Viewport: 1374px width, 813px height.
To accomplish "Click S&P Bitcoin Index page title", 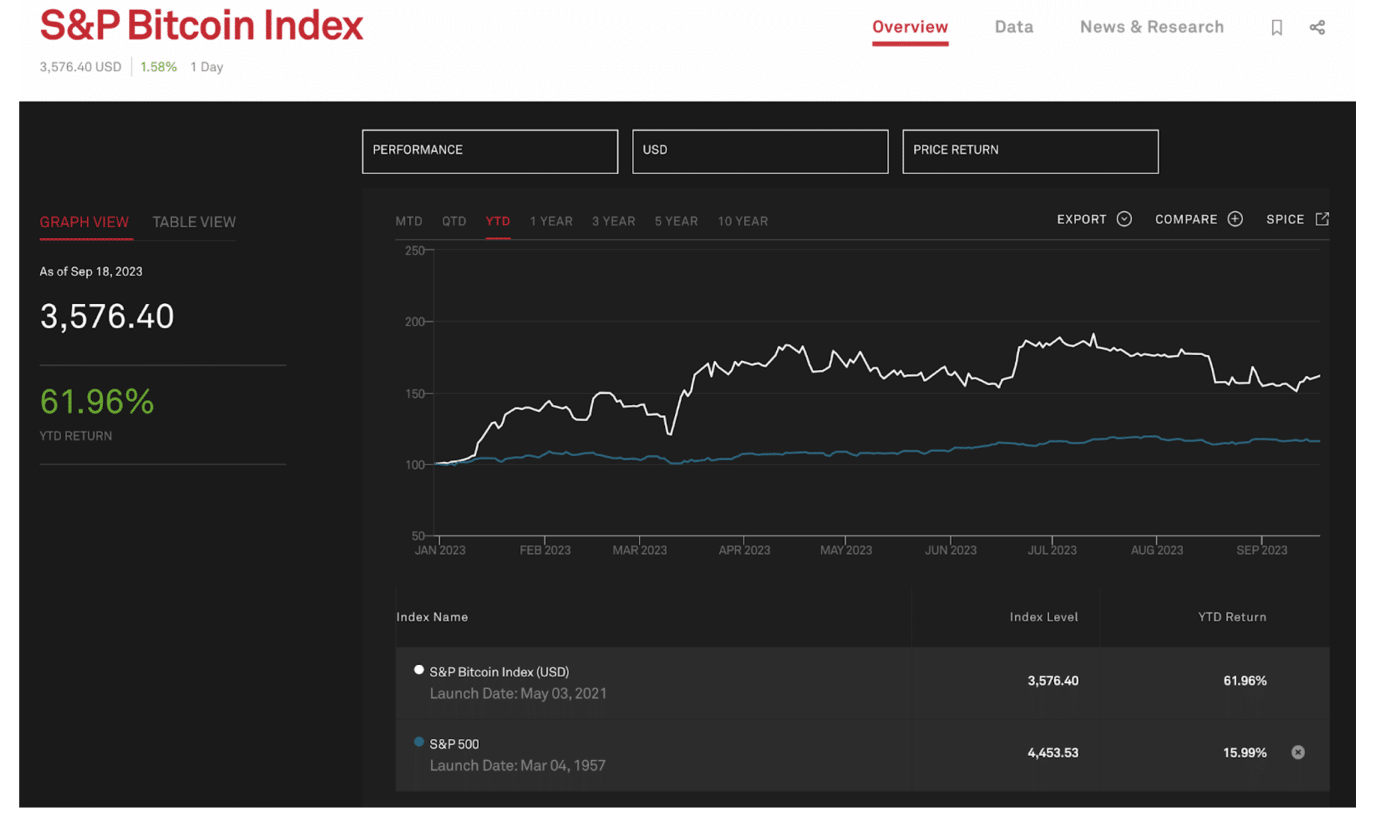I will (x=201, y=25).
